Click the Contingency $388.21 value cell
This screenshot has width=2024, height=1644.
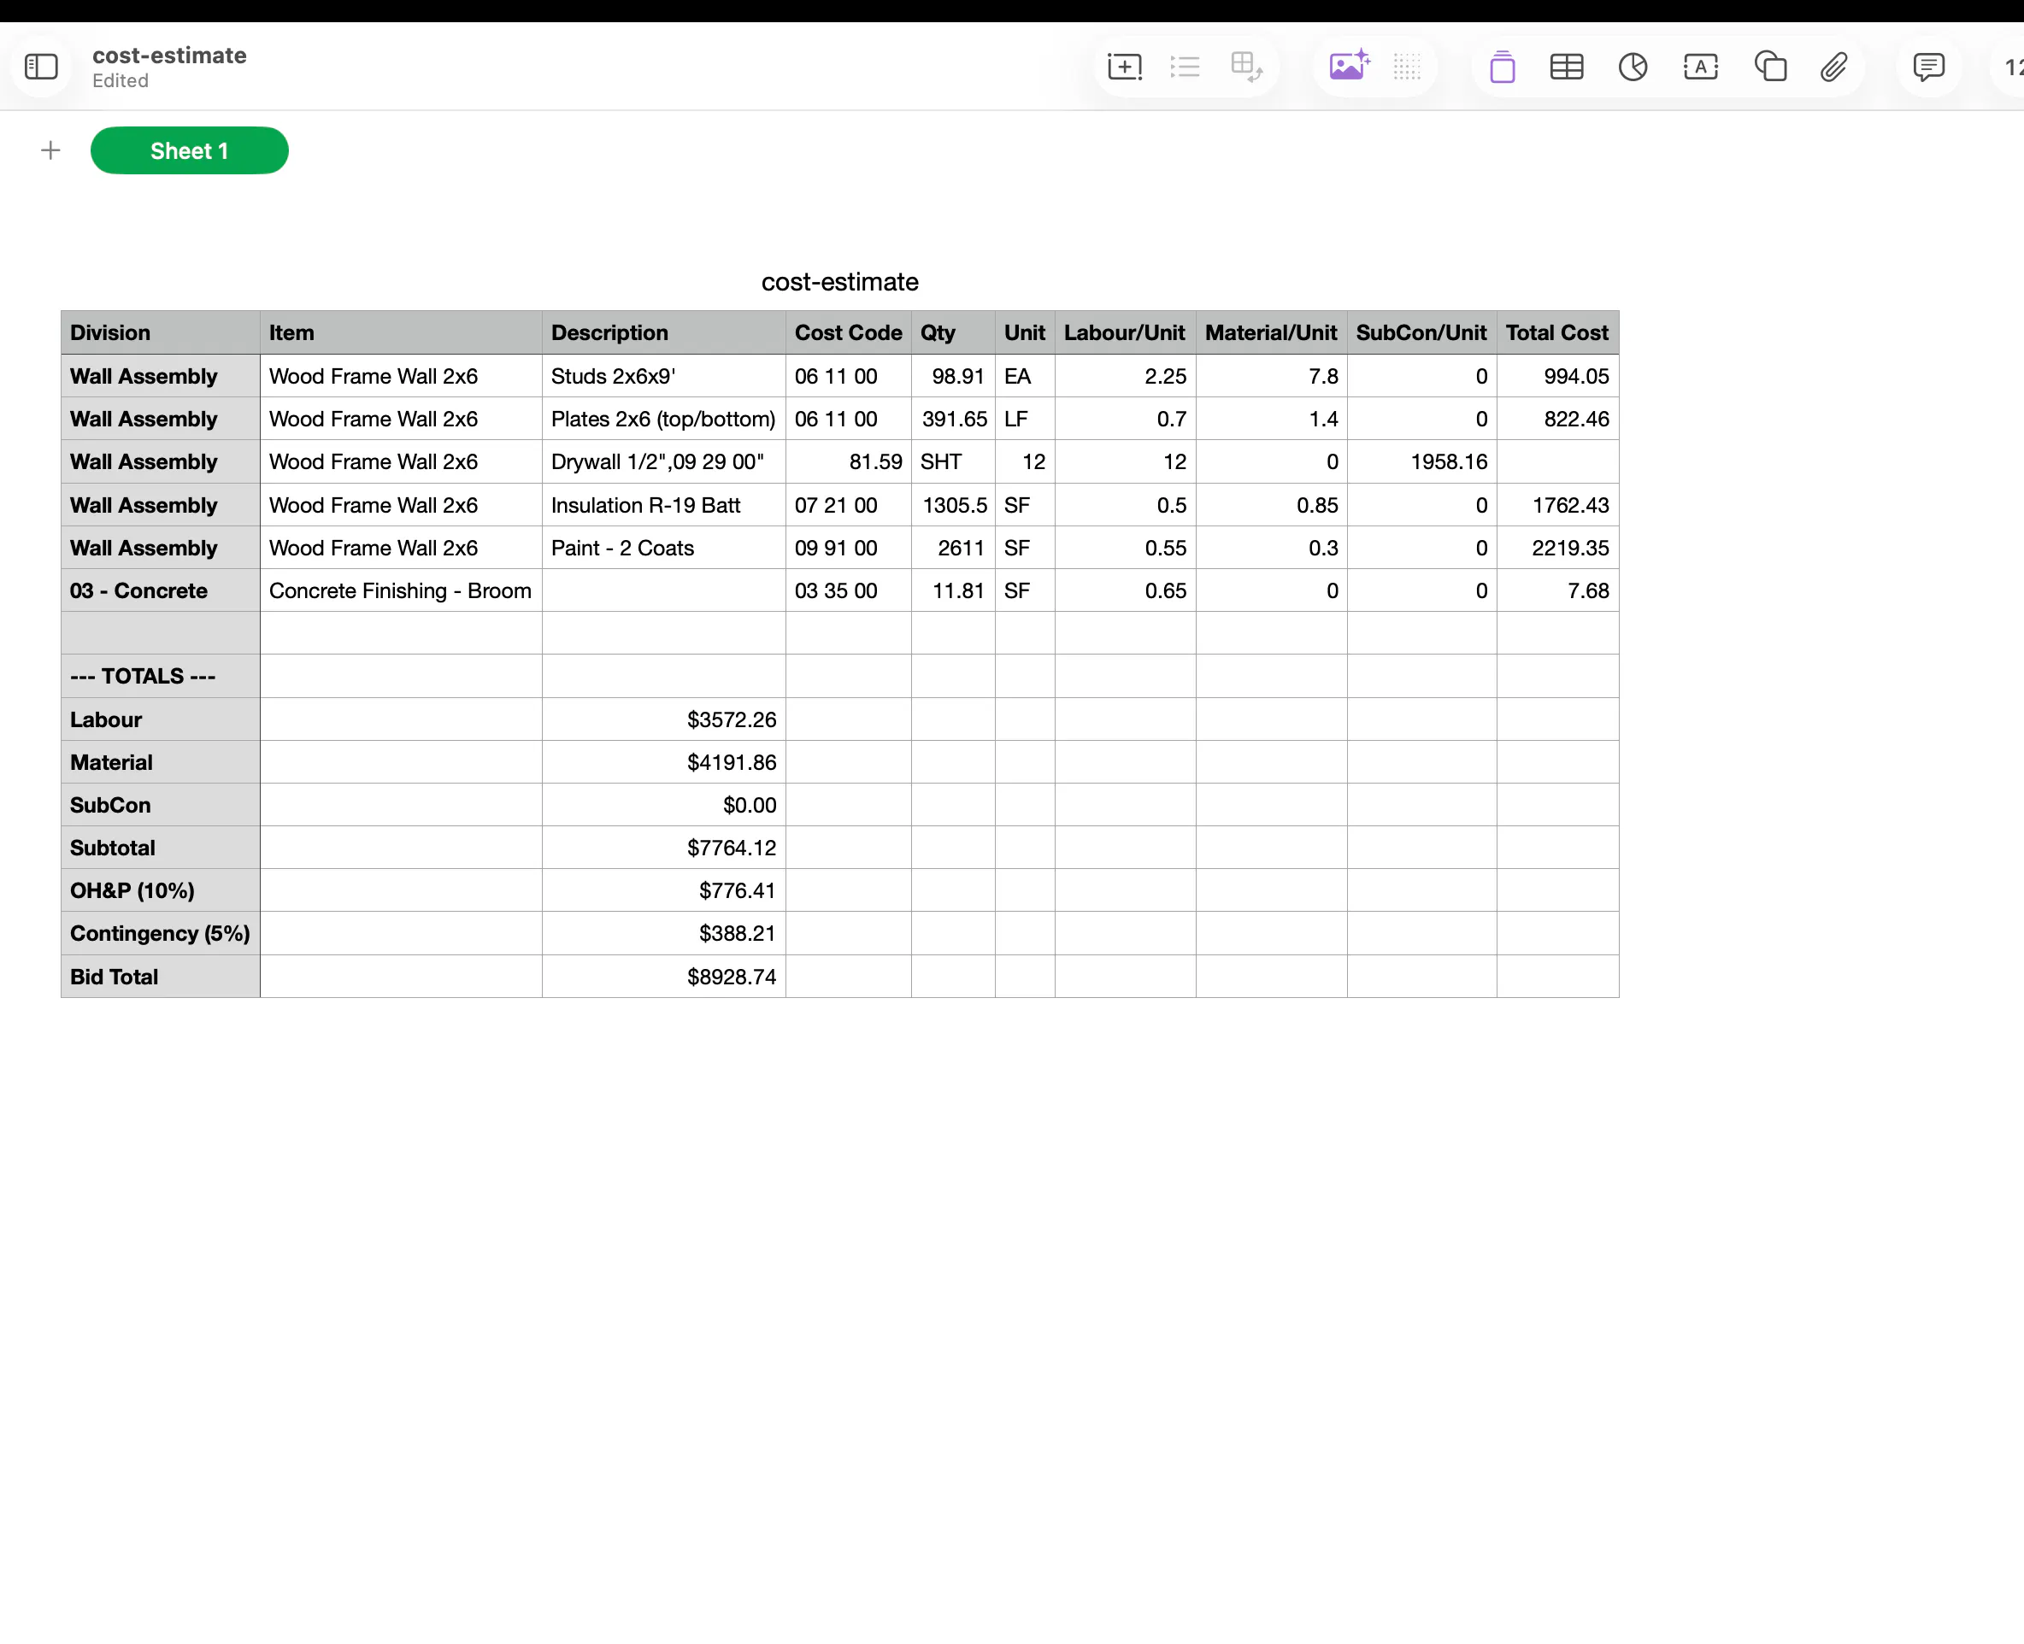[x=664, y=933]
